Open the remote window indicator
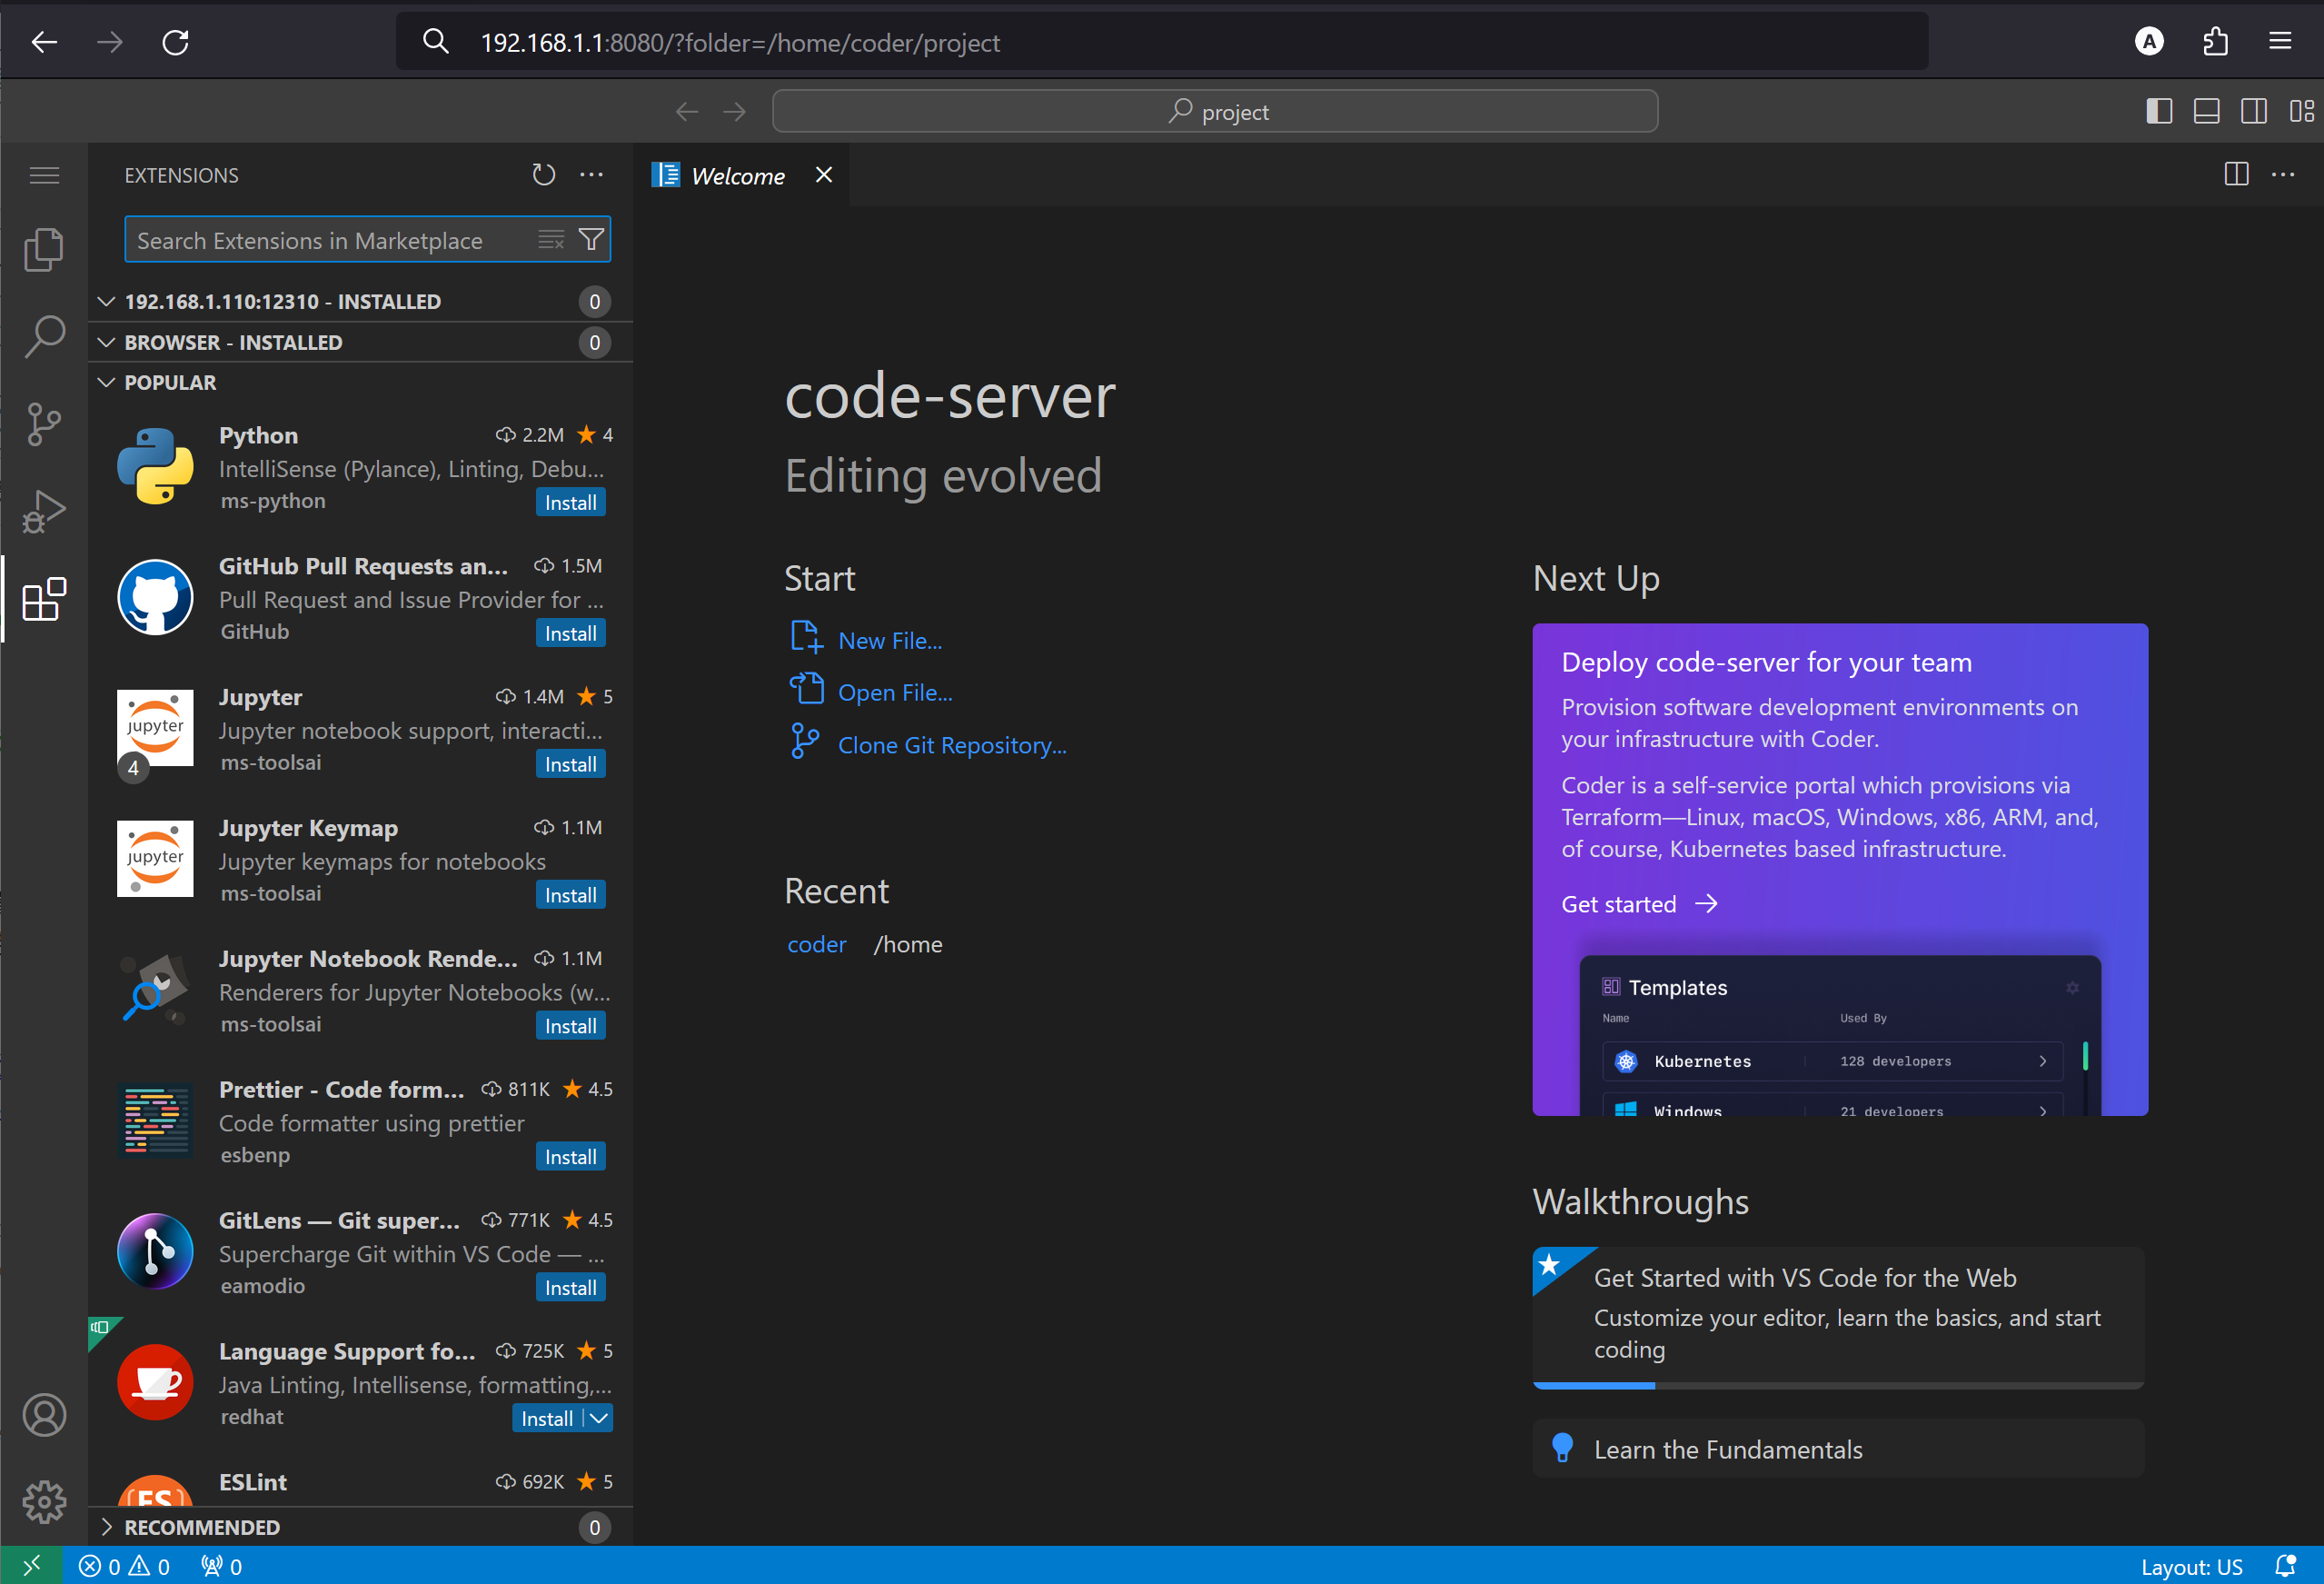The width and height of the screenshot is (2324, 1584). (32, 1565)
